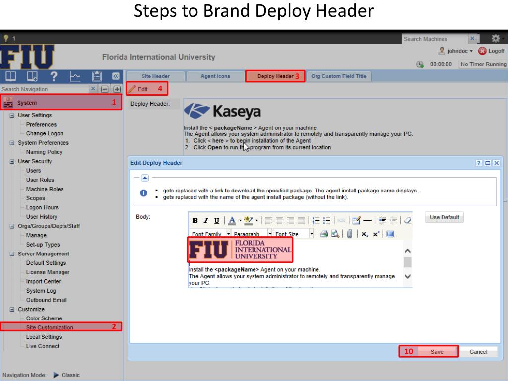Collapse the Server Management group
508x381 pixels.
point(12,254)
